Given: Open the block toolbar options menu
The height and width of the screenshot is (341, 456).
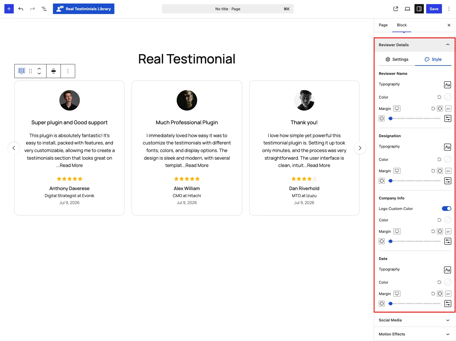Looking at the screenshot, I should [x=68, y=71].
